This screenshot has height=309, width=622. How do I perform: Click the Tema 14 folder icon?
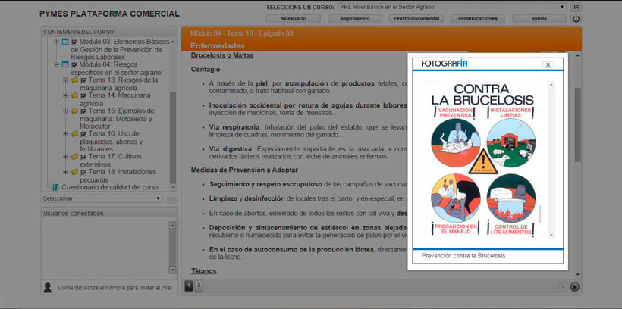74,95
